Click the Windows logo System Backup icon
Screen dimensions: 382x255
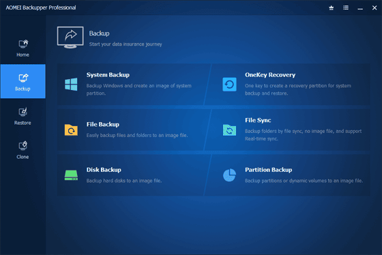[x=71, y=85]
